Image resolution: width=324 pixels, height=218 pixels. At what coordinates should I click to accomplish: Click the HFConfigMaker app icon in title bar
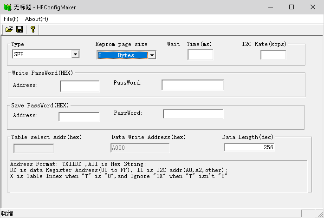point(6,7)
